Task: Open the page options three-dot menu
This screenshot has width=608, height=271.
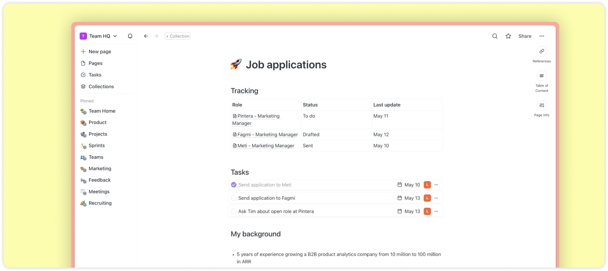Action: click(542, 36)
